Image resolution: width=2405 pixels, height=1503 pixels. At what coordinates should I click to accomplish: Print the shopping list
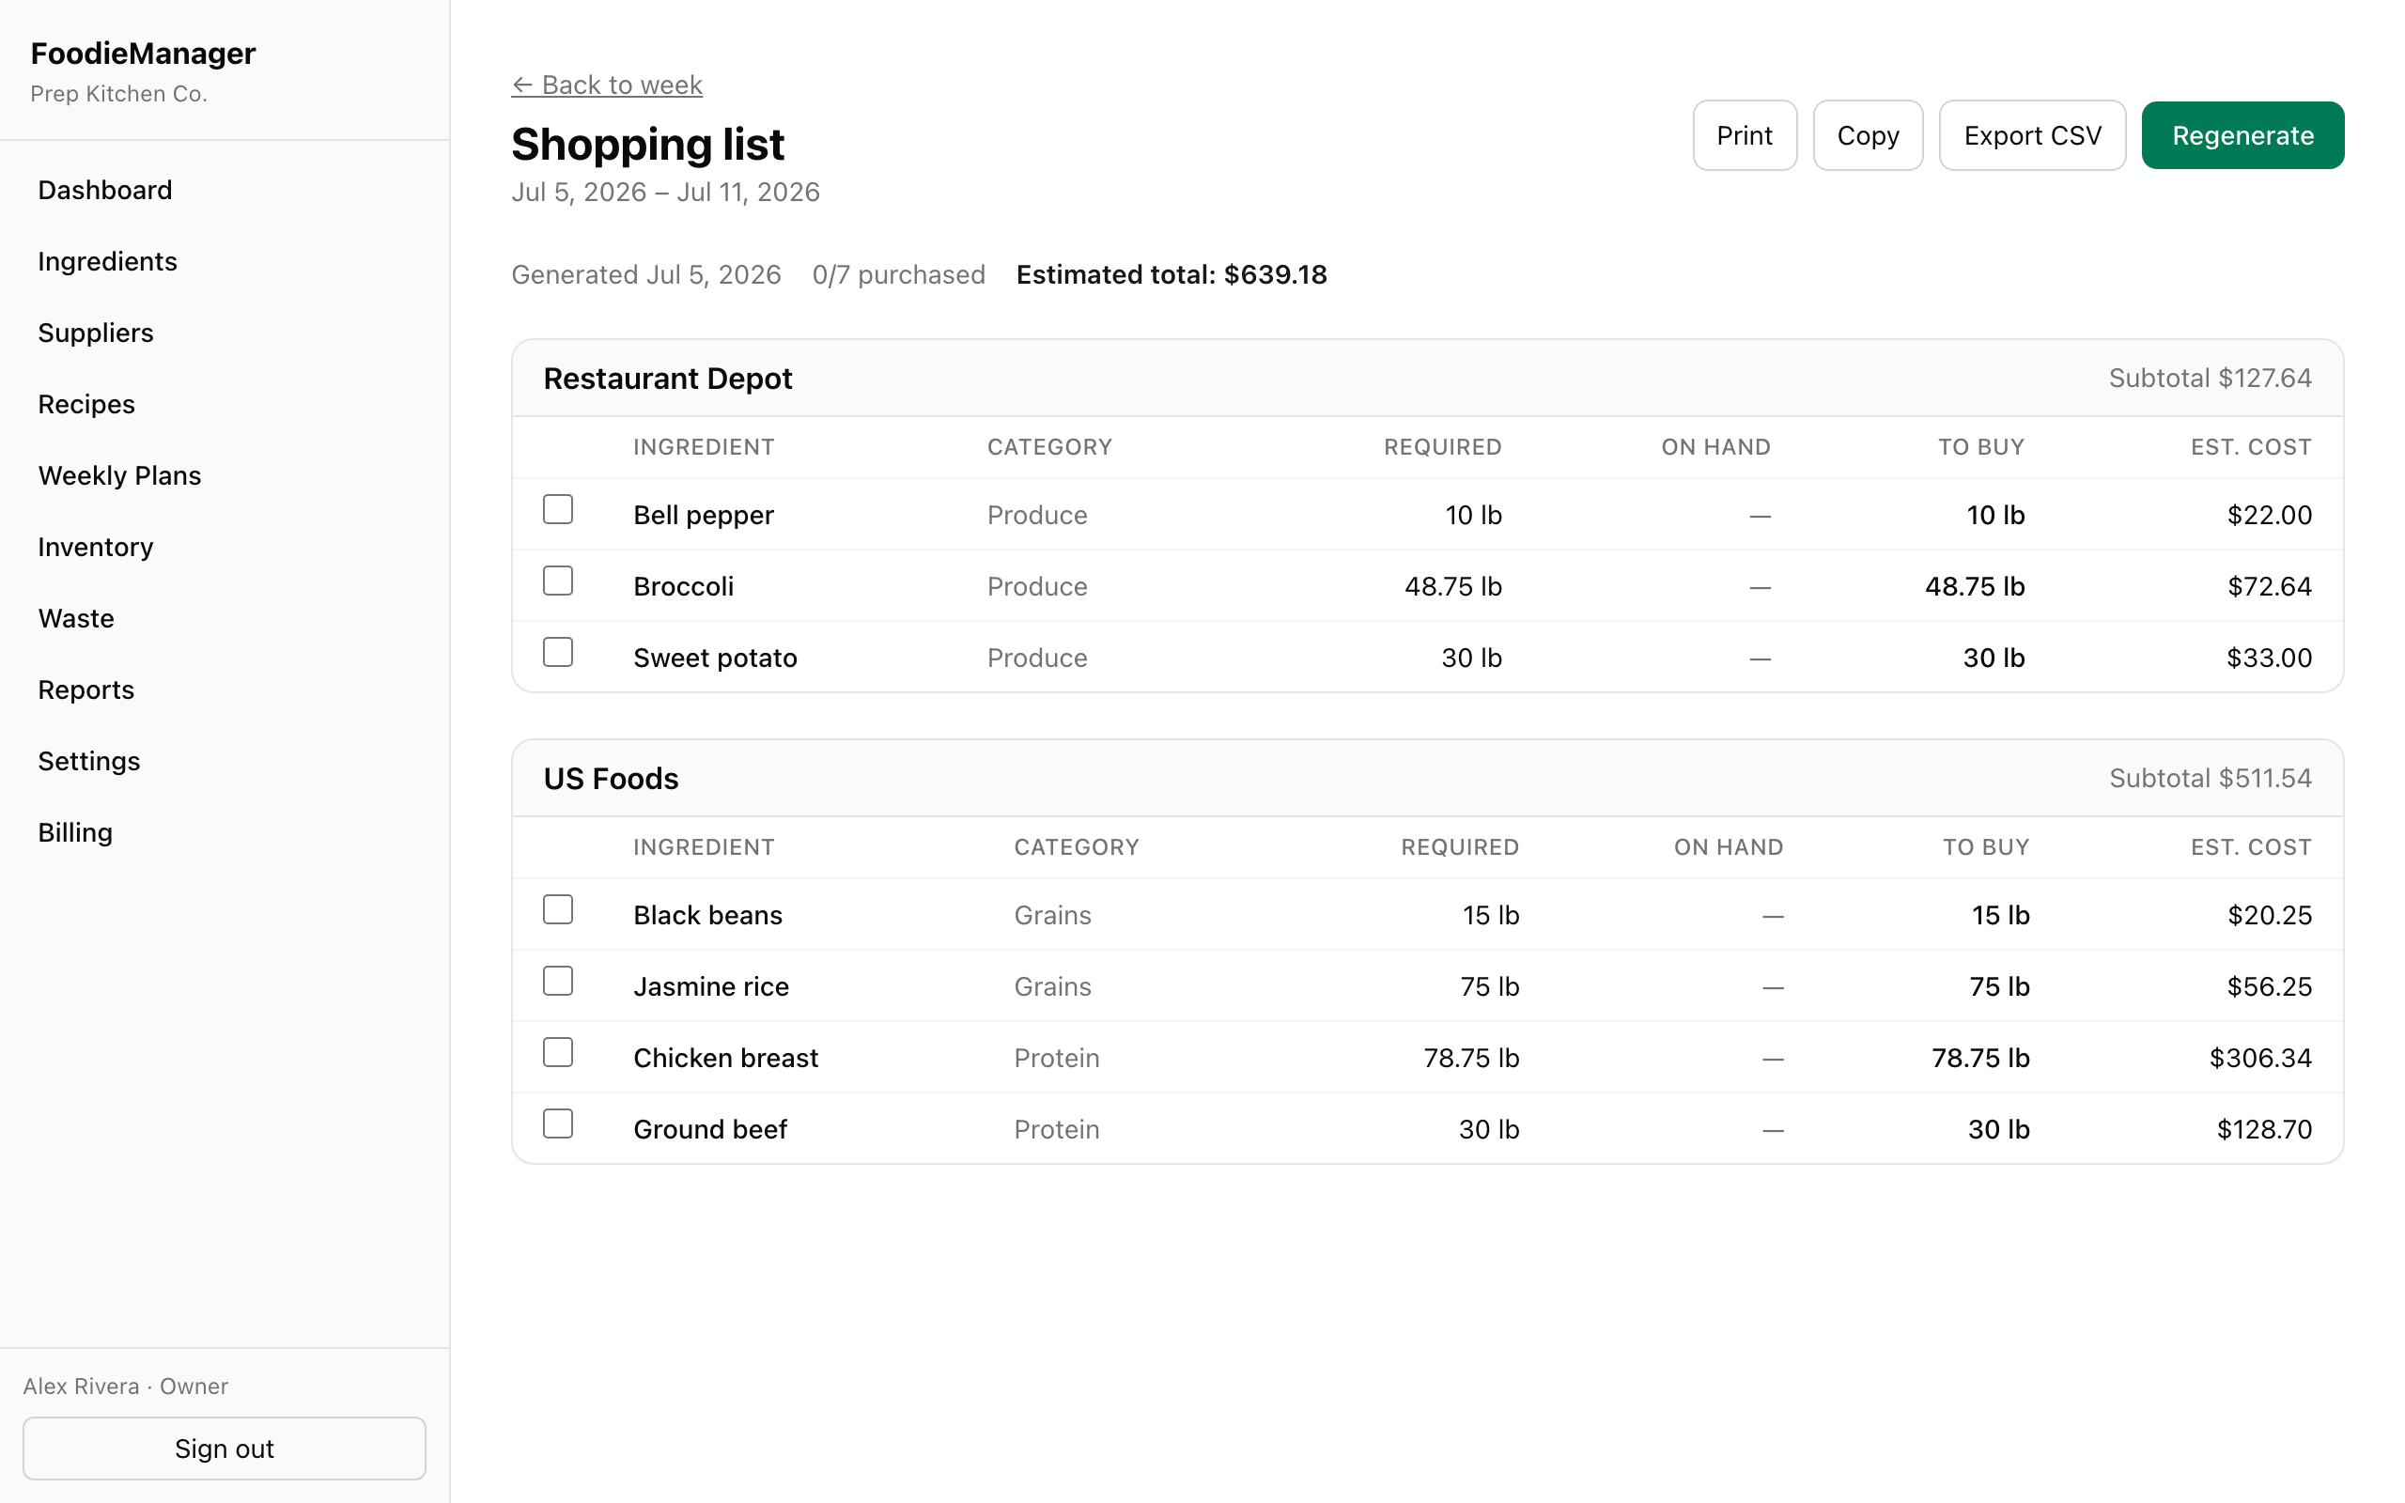pyautogui.click(x=1745, y=135)
